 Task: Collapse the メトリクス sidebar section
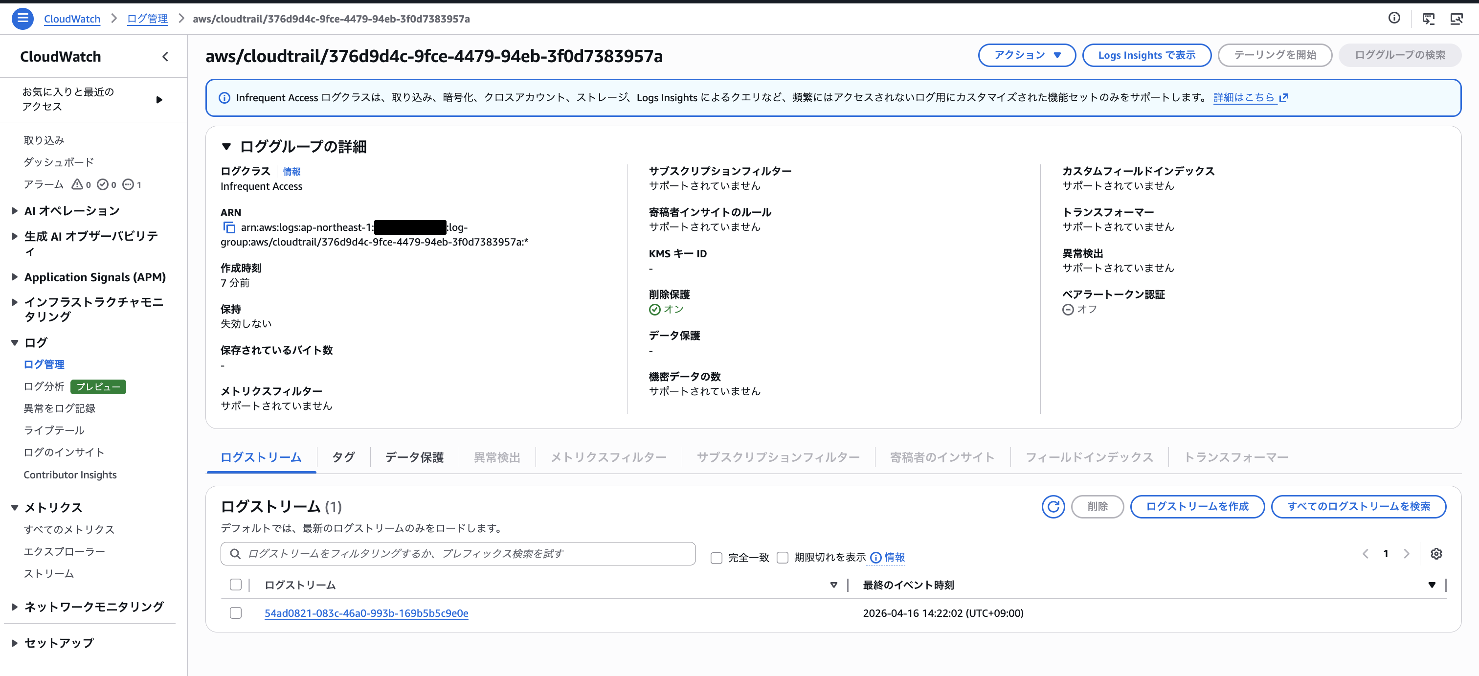pyautogui.click(x=15, y=508)
